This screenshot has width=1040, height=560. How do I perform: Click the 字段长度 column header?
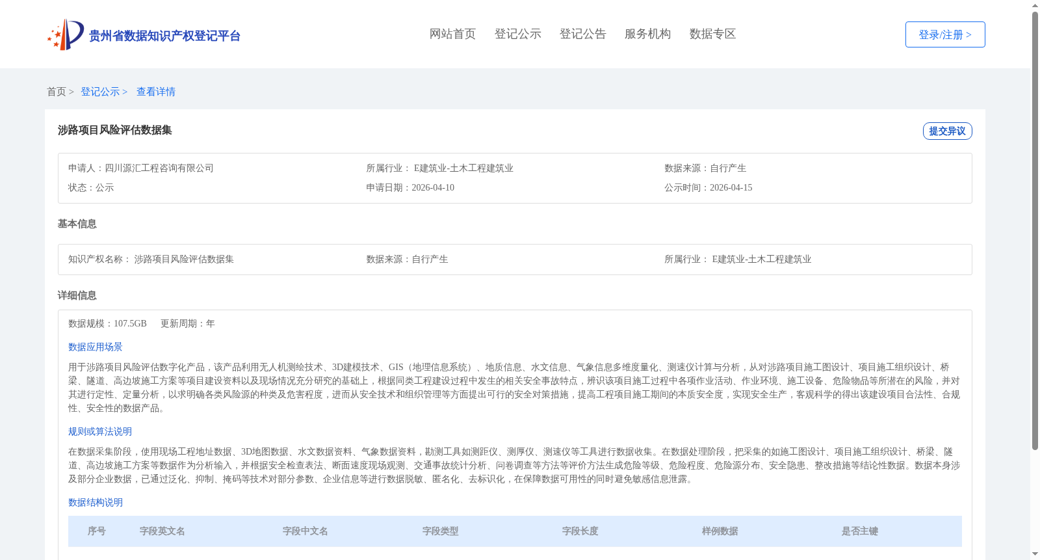(x=580, y=531)
